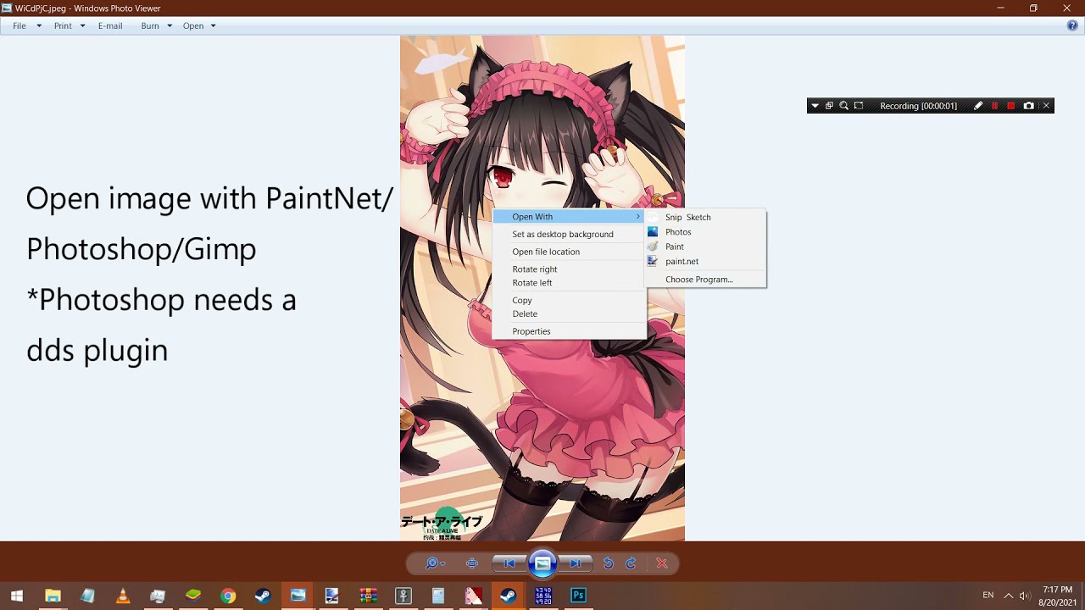
Task: Click the Recording [00:00:01] timer text
Action: pyautogui.click(x=918, y=106)
